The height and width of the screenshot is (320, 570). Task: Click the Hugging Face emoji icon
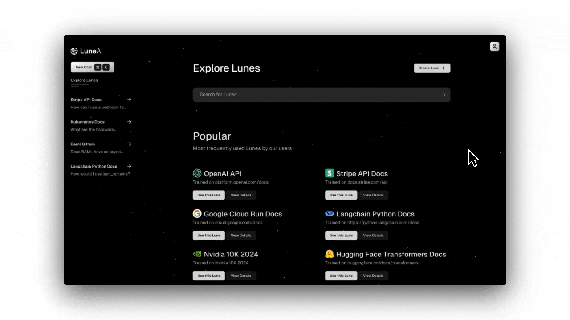coord(330,254)
